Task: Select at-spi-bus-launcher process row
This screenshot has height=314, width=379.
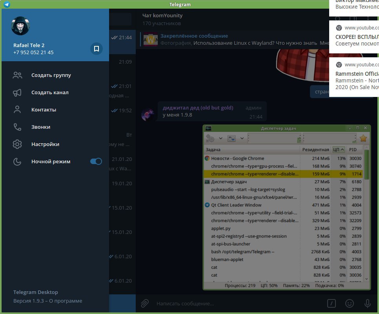Action: point(283,244)
